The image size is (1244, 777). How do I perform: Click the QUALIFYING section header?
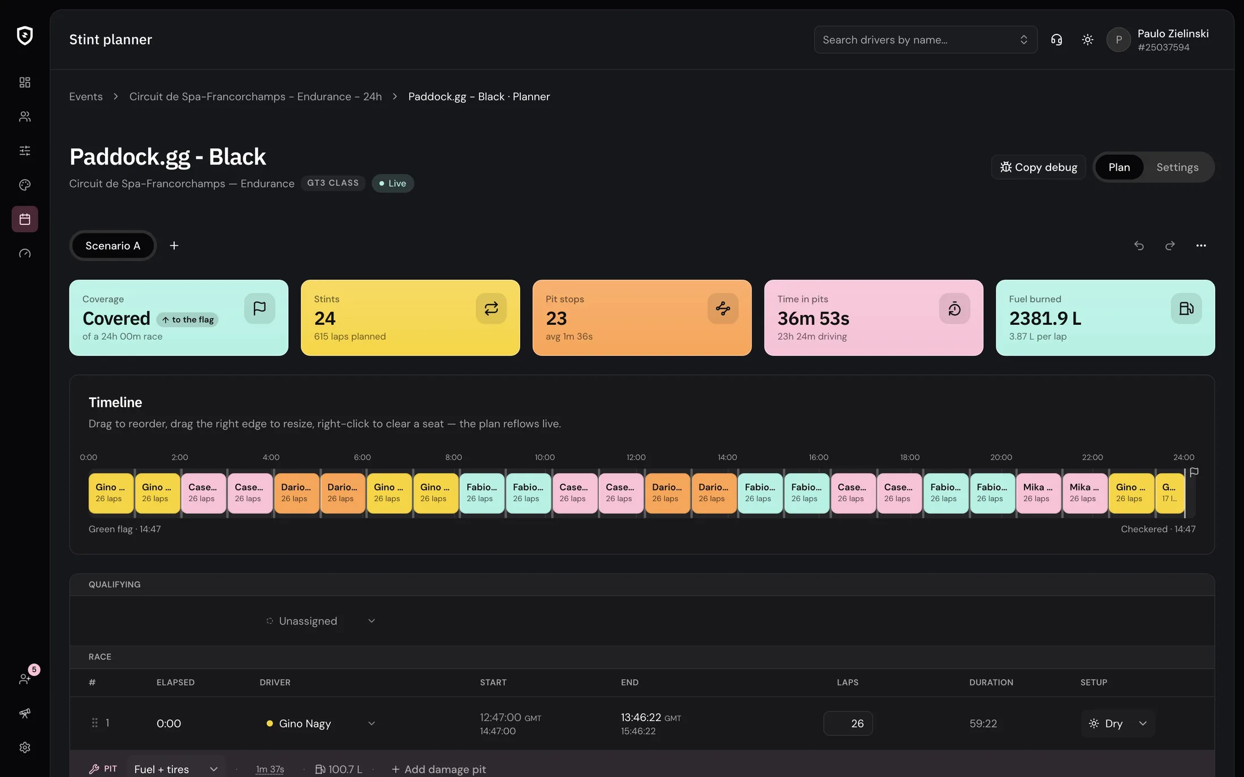coord(115,584)
